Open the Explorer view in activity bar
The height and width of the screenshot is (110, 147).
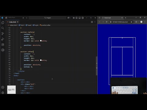[x=3, y=23]
